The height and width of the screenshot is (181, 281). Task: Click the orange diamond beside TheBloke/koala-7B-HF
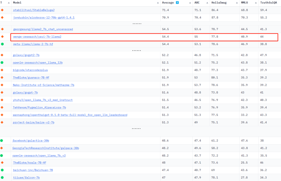(2, 163)
